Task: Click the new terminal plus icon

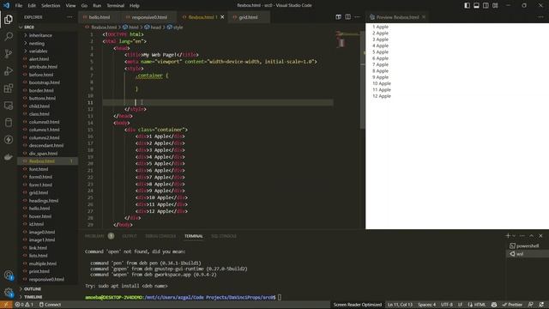Action: coord(508,236)
